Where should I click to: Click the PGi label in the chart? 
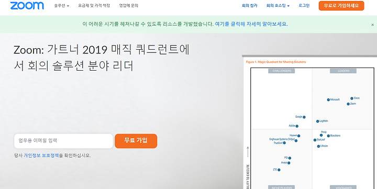point(286,158)
